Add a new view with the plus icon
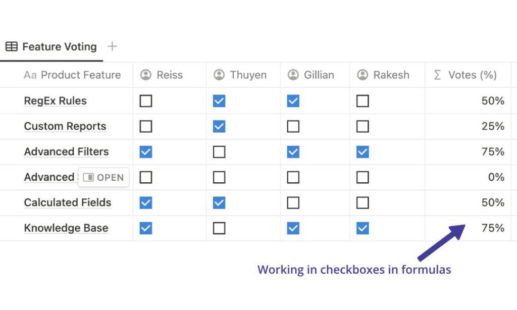The height and width of the screenshot is (310, 517). [x=112, y=46]
